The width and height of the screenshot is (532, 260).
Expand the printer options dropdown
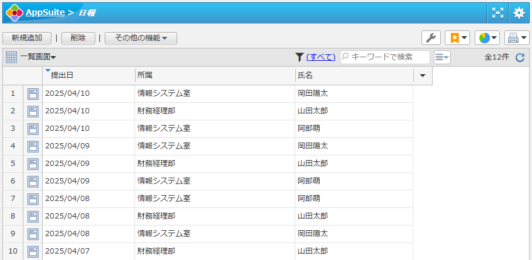(517, 38)
